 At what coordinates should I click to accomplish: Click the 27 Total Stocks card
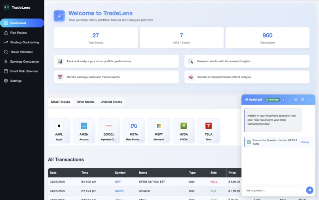pyautogui.click(x=96, y=38)
